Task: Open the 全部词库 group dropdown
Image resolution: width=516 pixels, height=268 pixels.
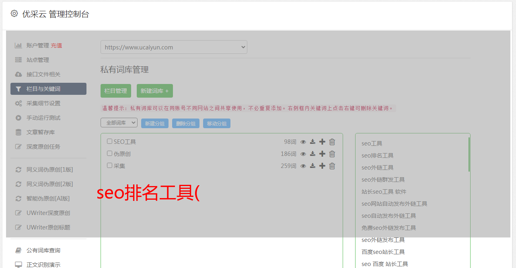Action: [x=119, y=123]
